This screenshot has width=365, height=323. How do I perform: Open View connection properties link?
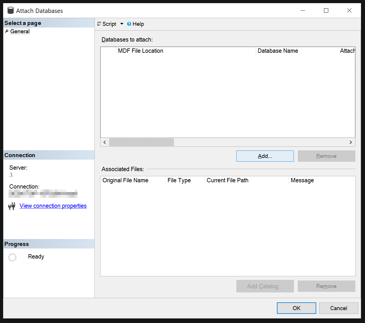pyautogui.click(x=53, y=206)
